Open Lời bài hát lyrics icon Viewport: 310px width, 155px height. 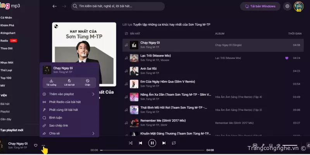pyautogui.click(x=69, y=82)
